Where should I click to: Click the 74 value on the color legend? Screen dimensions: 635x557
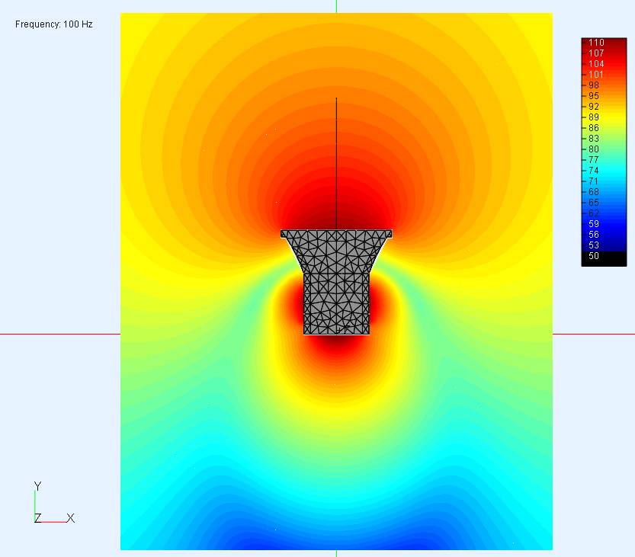594,171
